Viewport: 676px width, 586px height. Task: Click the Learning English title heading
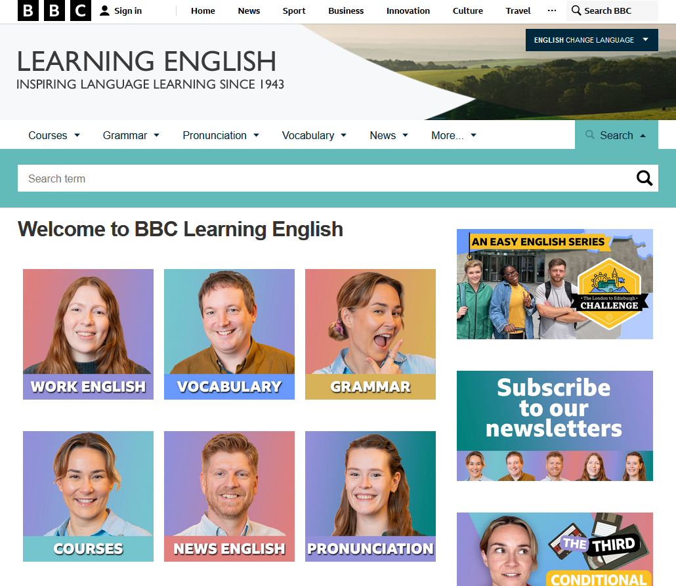click(x=146, y=61)
